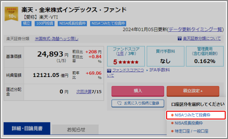Click the NISA成長投資枠 blue tag

[x=72, y=23]
